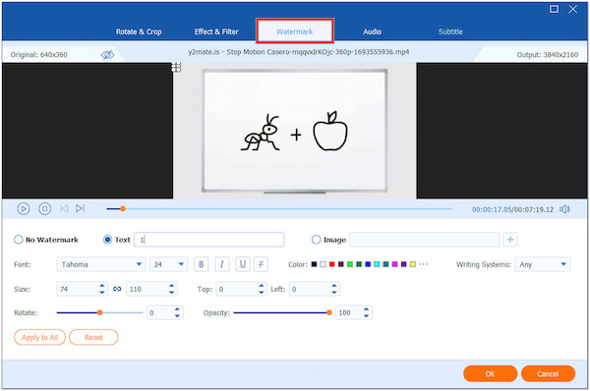Click the Play button in playback controls
The height and width of the screenshot is (391, 590).
24,208
